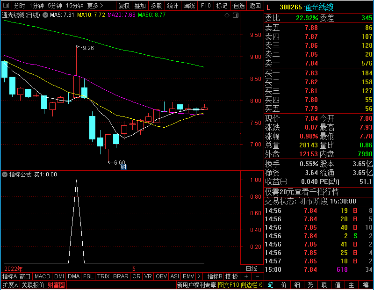Select the 价 price tab
The image size is (374, 290).
(284, 285)
